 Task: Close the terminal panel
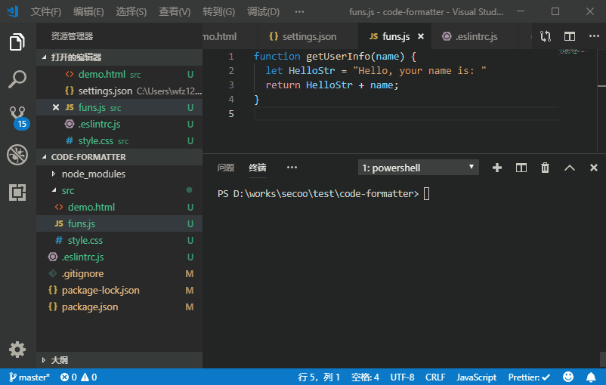[x=594, y=168]
